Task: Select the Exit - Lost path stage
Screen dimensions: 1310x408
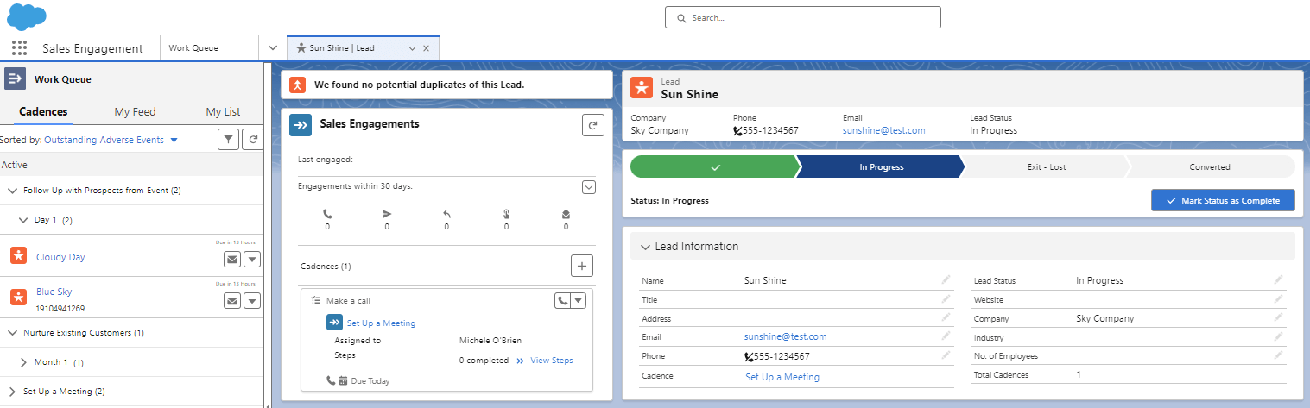Action: [1046, 166]
